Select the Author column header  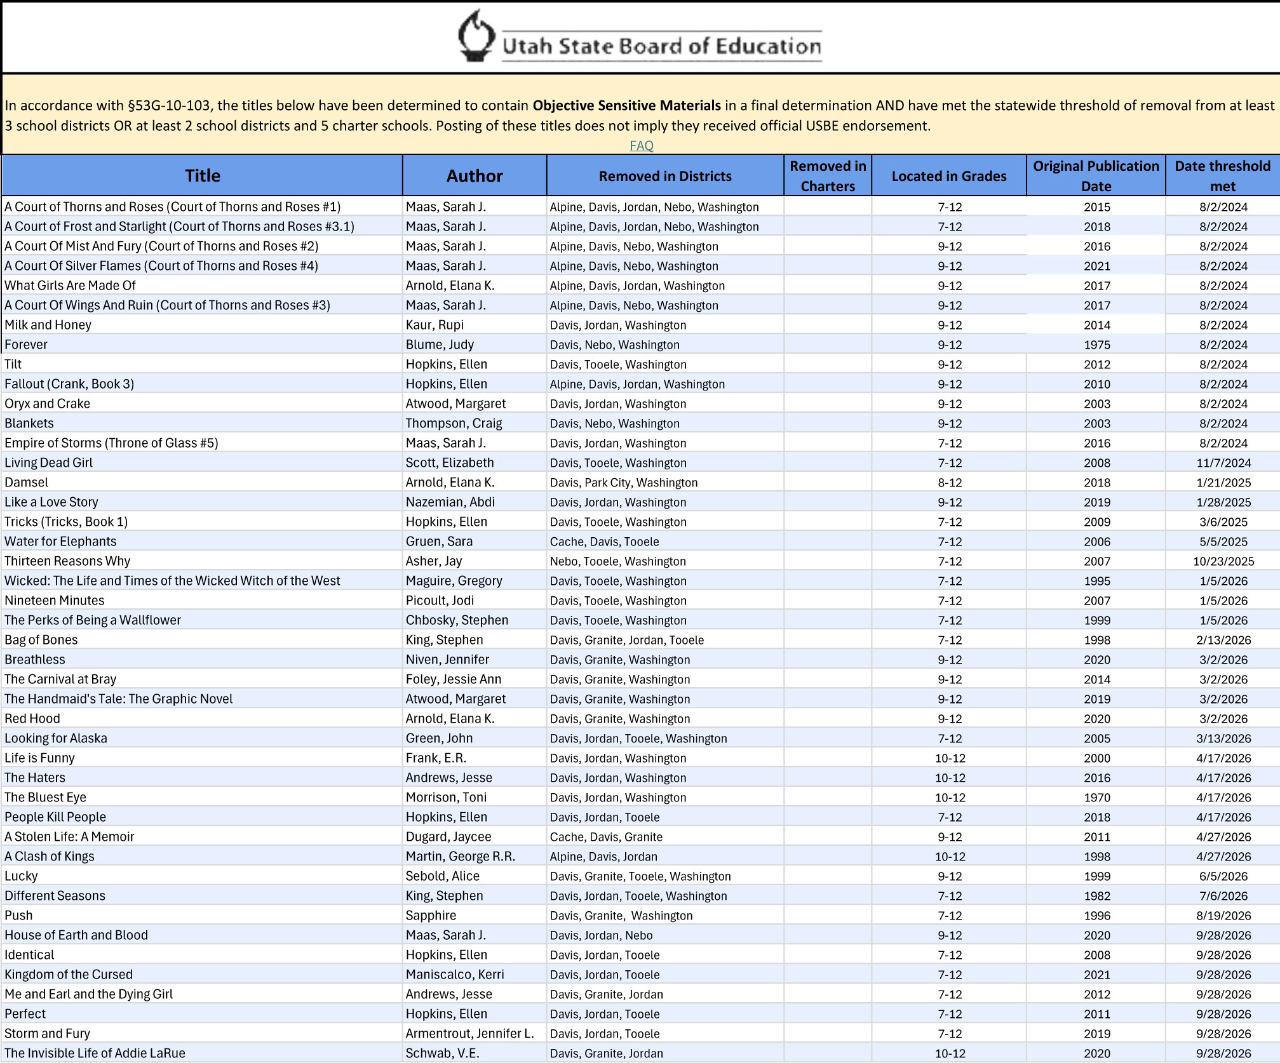coord(475,175)
